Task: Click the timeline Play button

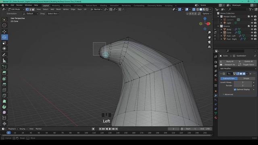Action: [110, 129]
